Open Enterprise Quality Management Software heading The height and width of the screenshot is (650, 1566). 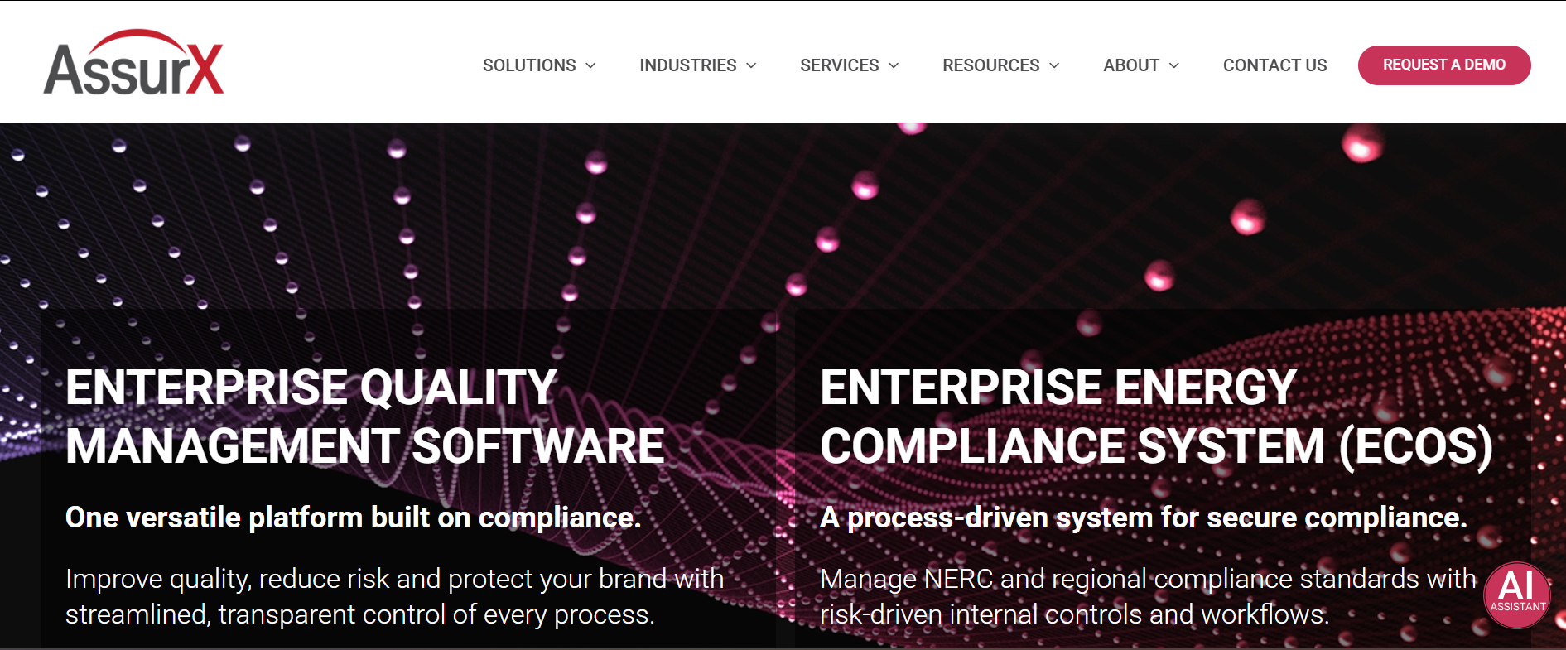364,416
